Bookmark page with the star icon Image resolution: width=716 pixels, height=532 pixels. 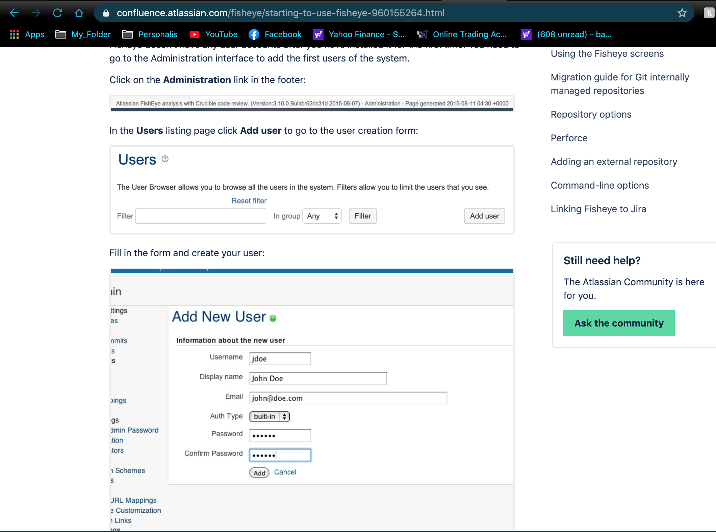[682, 13]
